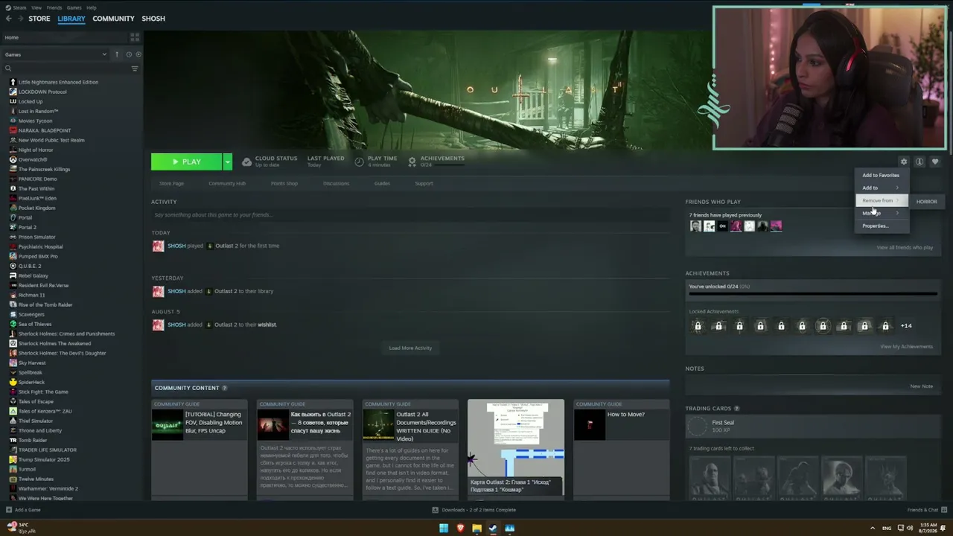Open the Games menu
Viewport: 953px width, 536px height.
pos(74,7)
